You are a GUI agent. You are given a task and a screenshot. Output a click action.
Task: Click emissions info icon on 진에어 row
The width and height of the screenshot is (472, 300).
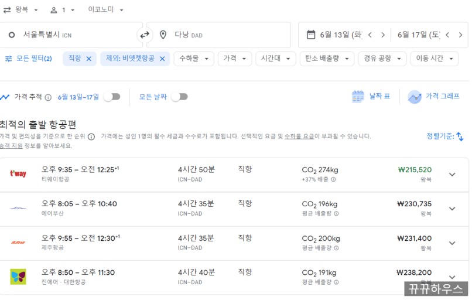(336, 282)
